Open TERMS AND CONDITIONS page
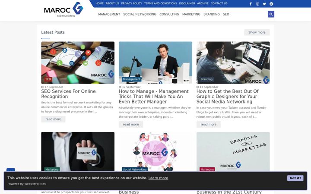Image resolution: width=311 pixels, height=194 pixels. [x=160, y=3]
